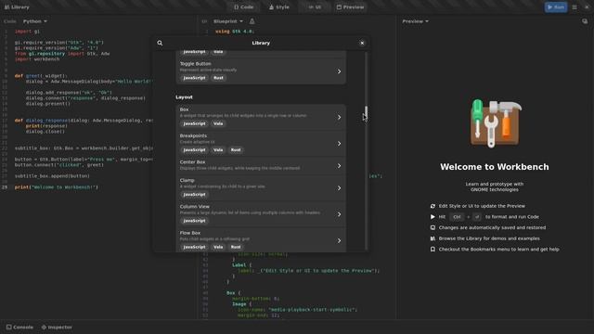Click the search icon in Library dialog
The image size is (594, 334).
pos(160,44)
